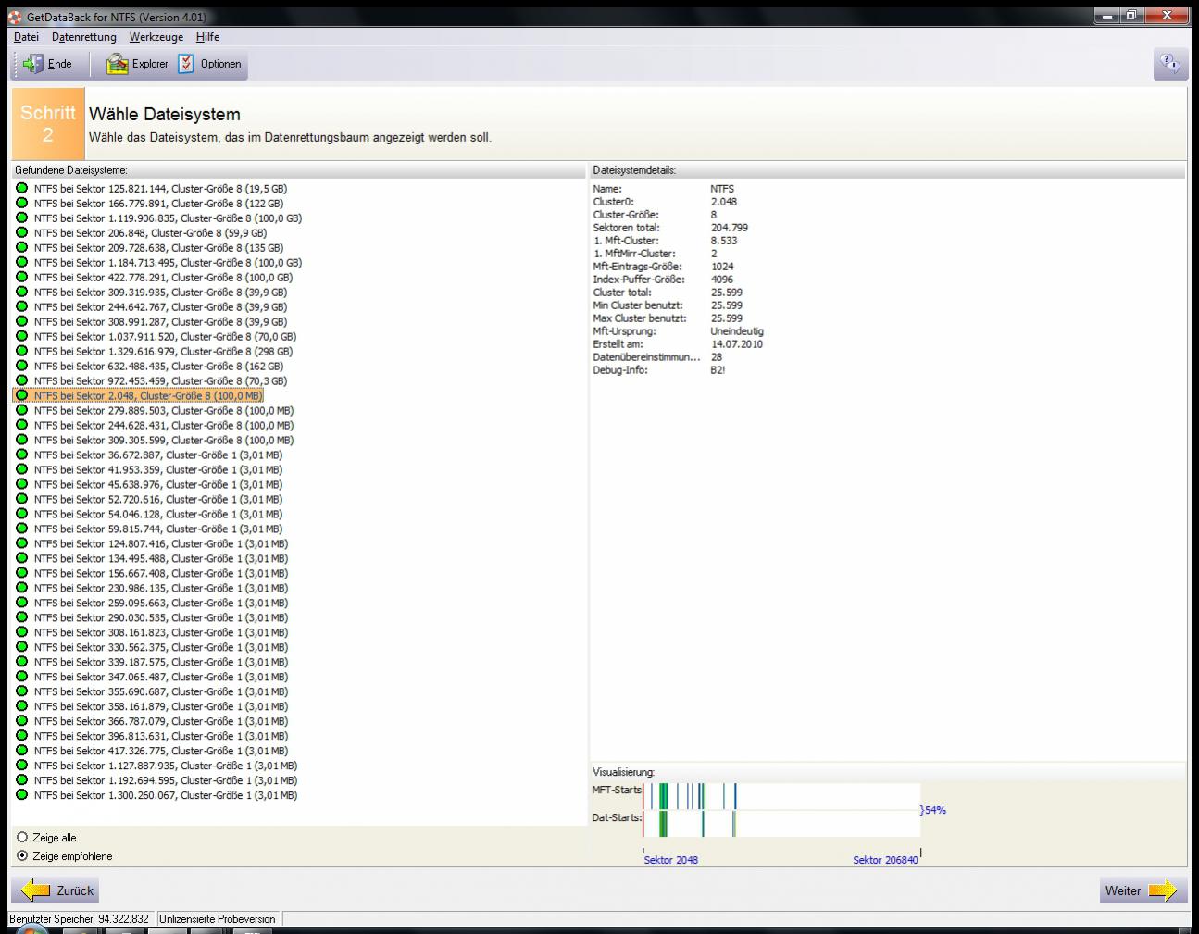Select the 'Zeige empfohlene' radio button
Screen dimensions: 1199x934
pos(22,856)
